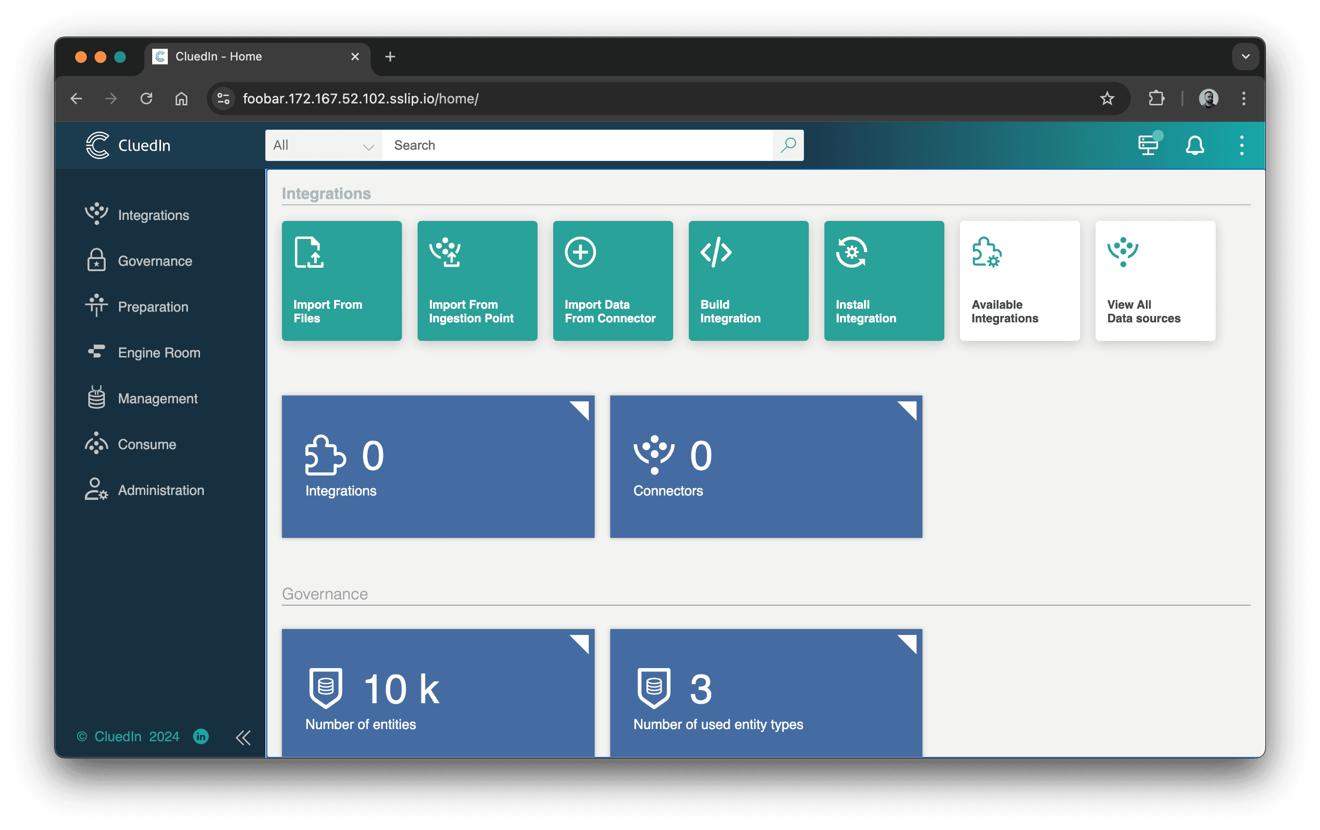Select the CluedIn - Home tab
The width and height of the screenshot is (1320, 830).
point(257,57)
